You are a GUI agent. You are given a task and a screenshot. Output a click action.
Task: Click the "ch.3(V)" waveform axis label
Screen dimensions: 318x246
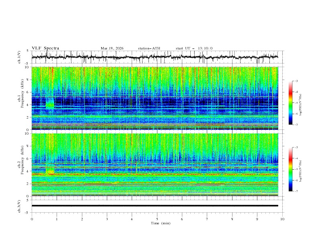(19, 206)
